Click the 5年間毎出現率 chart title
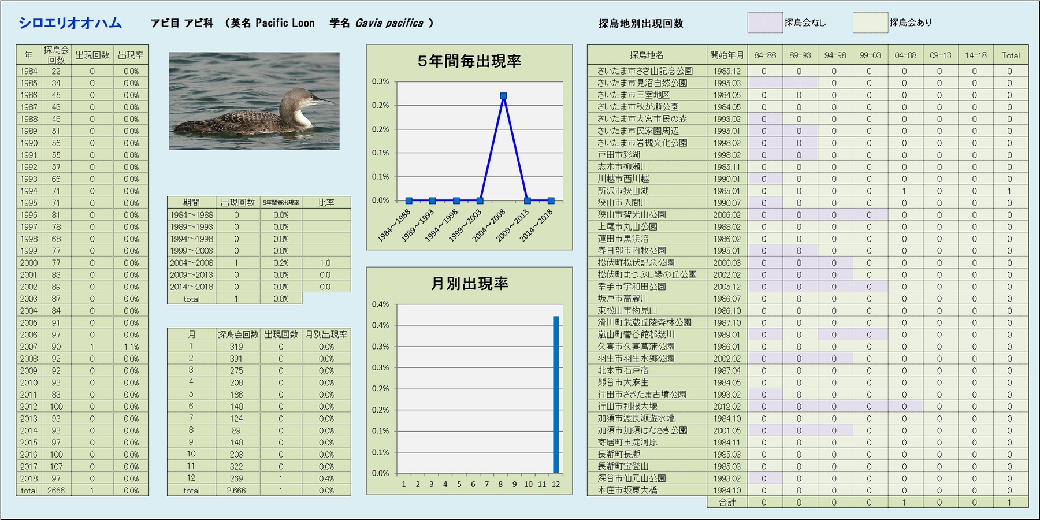Screen dimensions: 1040x520 (469, 61)
